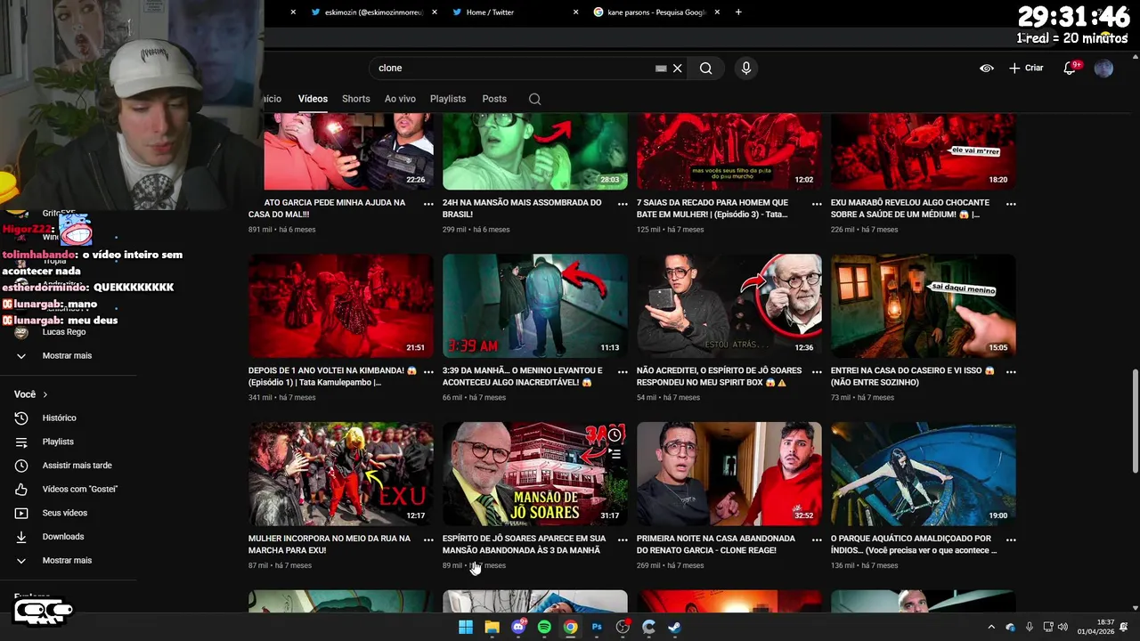Image resolution: width=1140 pixels, height=641 pixels.
Task: Open options menu for ATO GARCIA video
Action: pyautogui.click(x=428, y=204)
